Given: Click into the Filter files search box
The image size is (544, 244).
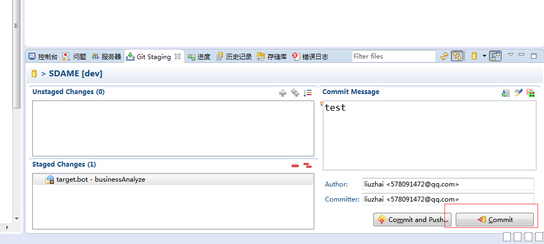Looking at the screenshot, I should pyautogui.click(x=393, y=56).
